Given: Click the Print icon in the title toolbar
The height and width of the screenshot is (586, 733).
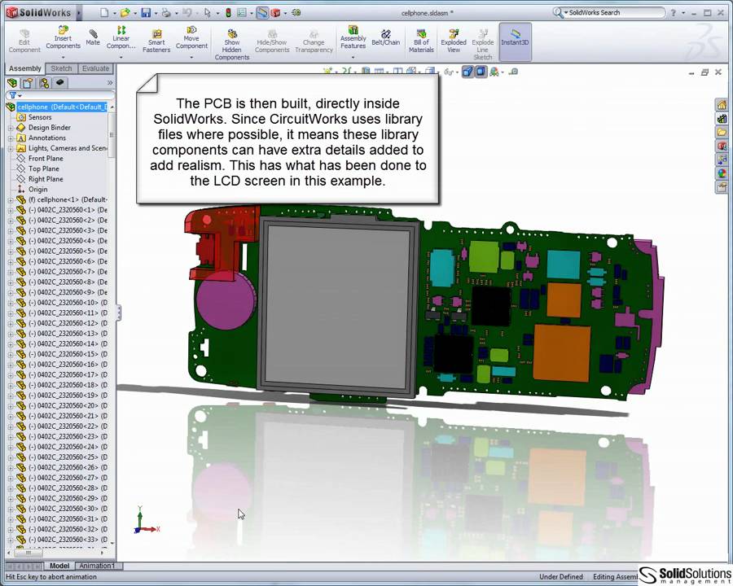Looking at the screenshot, I should coord(166,13).
